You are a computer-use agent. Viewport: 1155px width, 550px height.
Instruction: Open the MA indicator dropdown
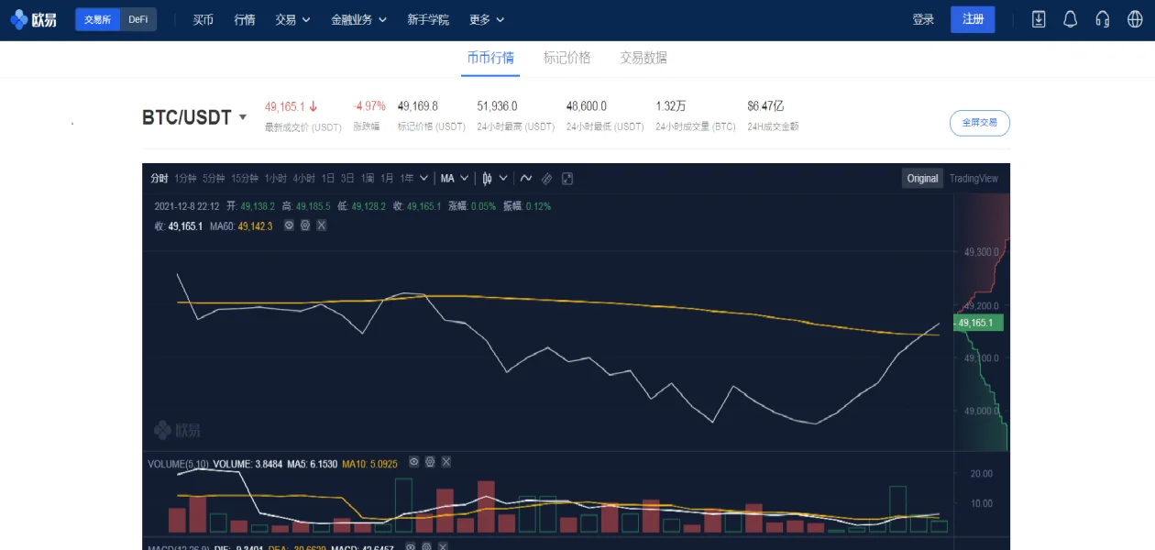coord(455,179)
